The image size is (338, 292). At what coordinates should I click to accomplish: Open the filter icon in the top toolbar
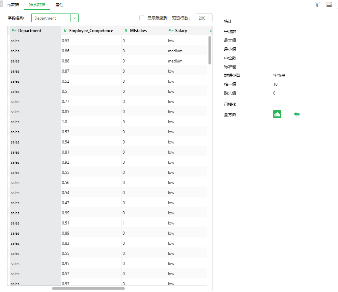click(x=316, y=4)
